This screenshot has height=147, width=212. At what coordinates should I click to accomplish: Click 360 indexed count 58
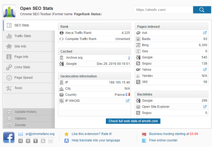coord(205,82)
